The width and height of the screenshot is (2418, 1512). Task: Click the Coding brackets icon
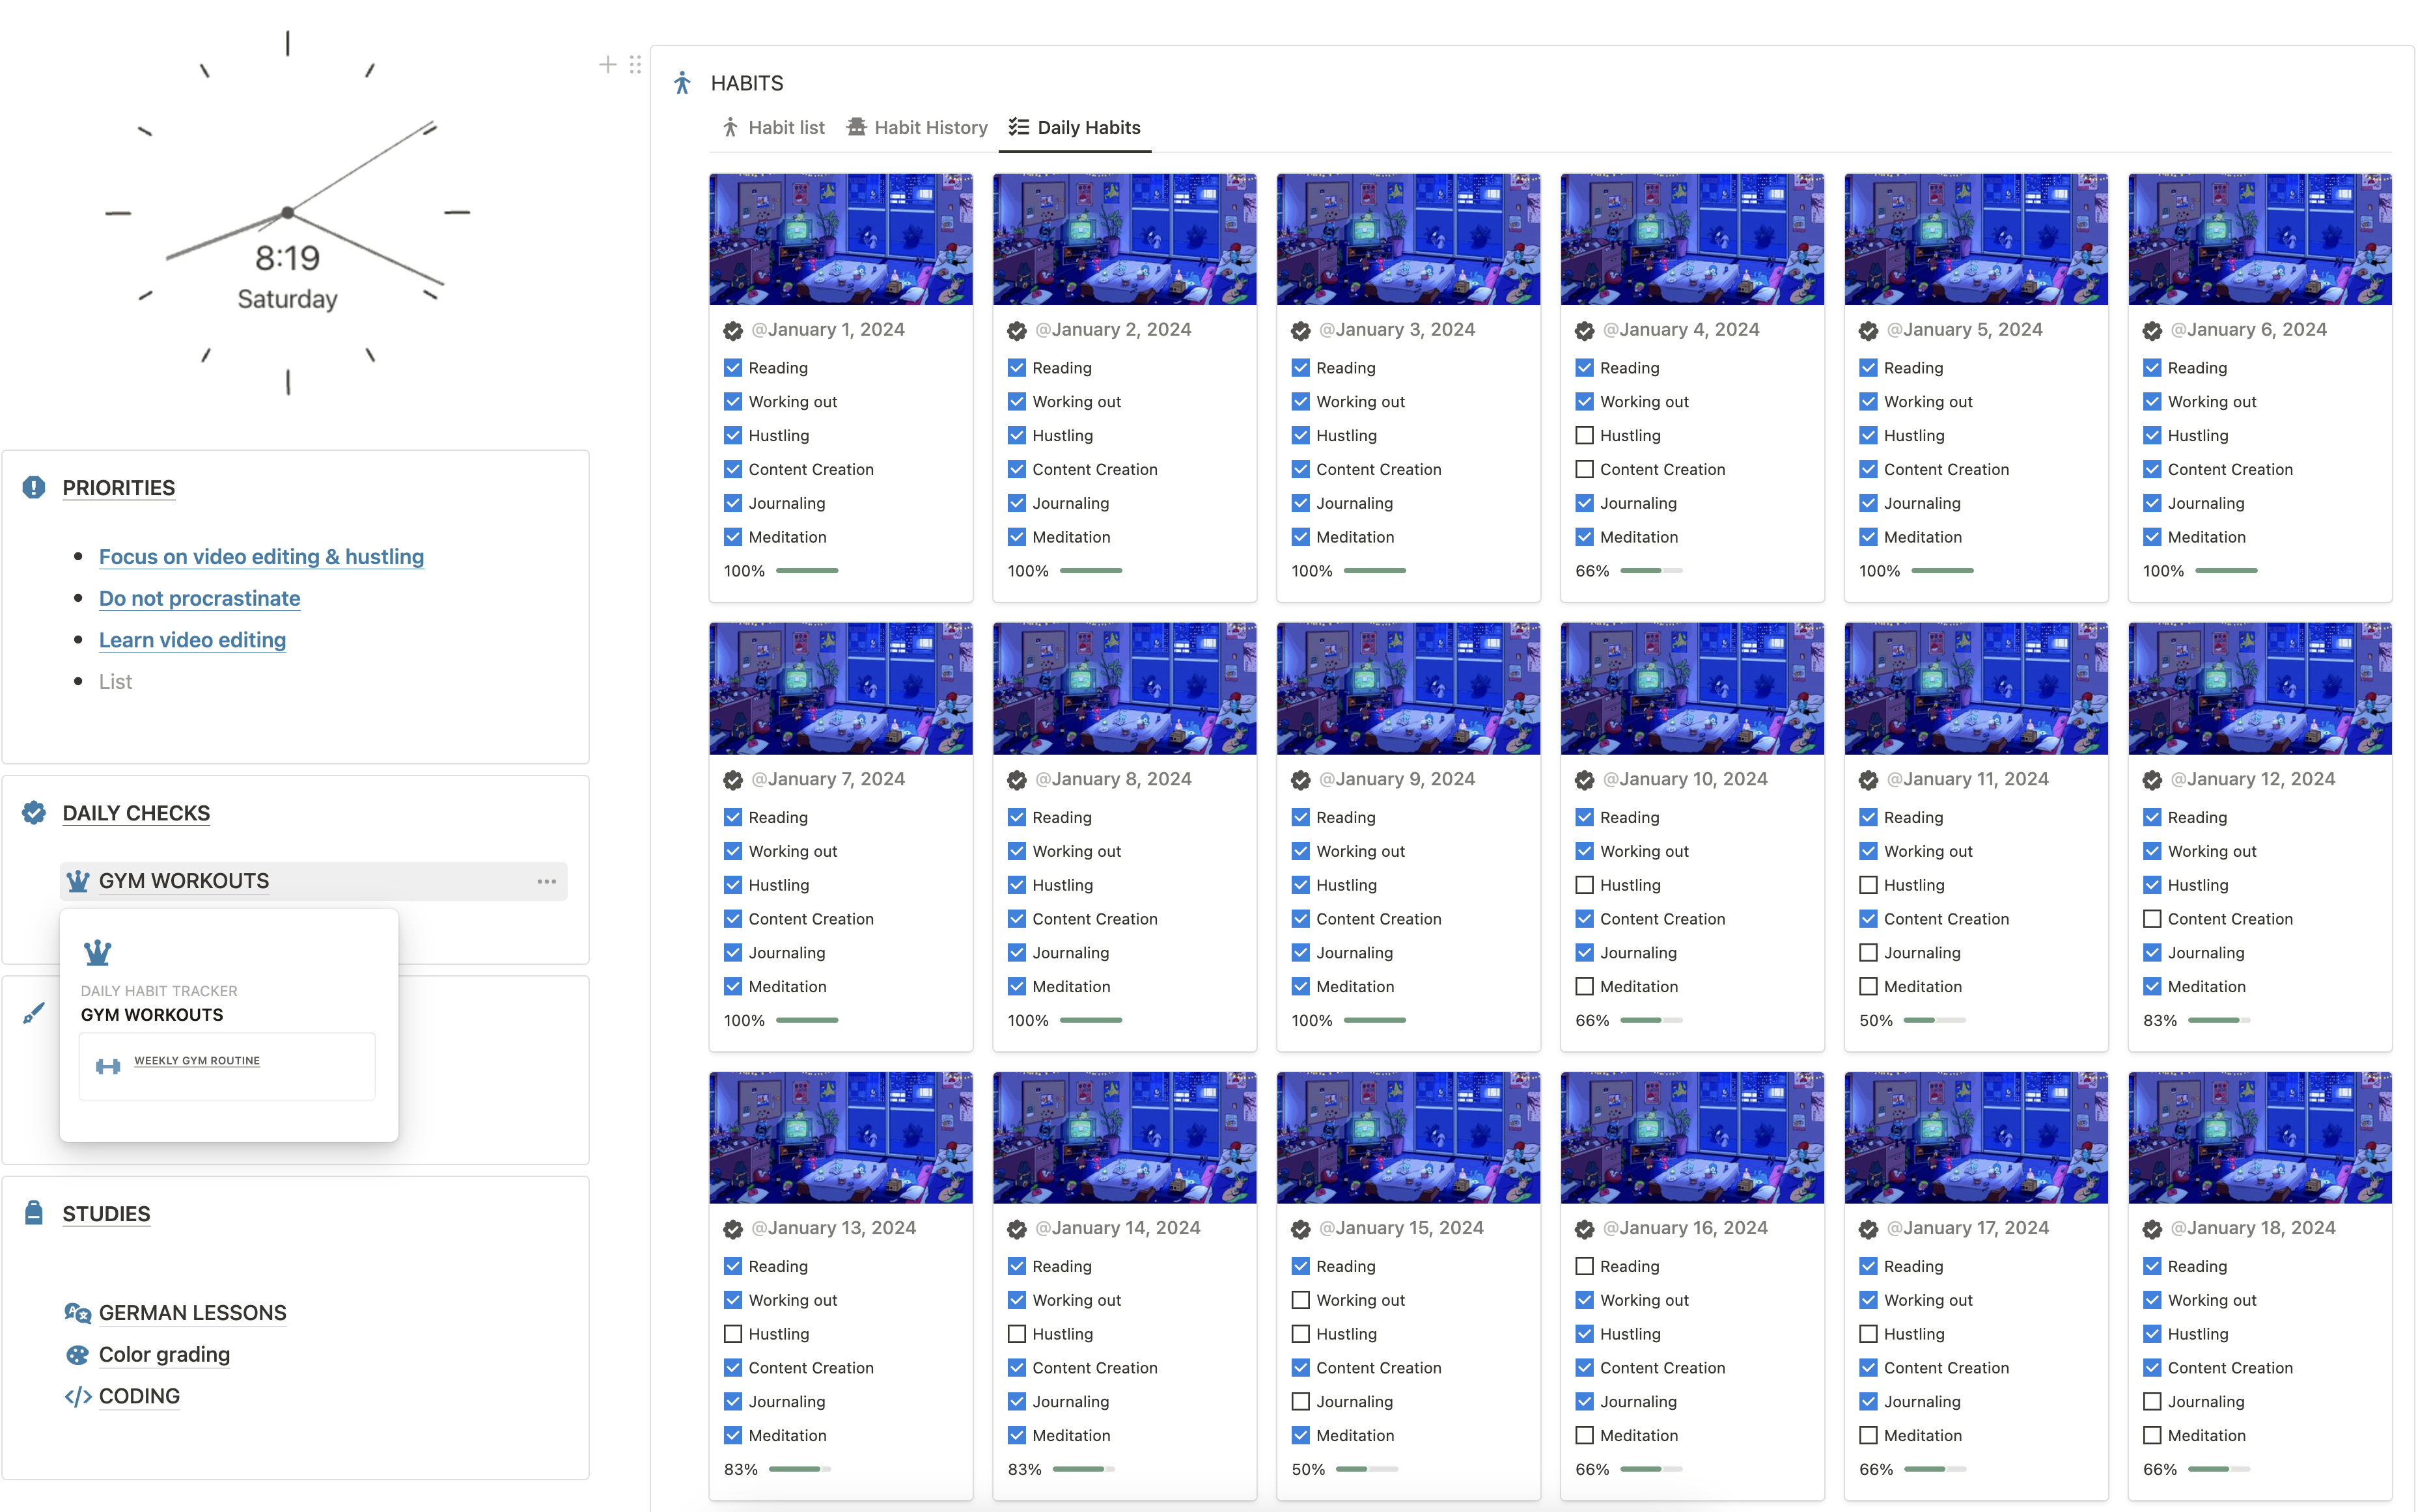point(78,1397)
